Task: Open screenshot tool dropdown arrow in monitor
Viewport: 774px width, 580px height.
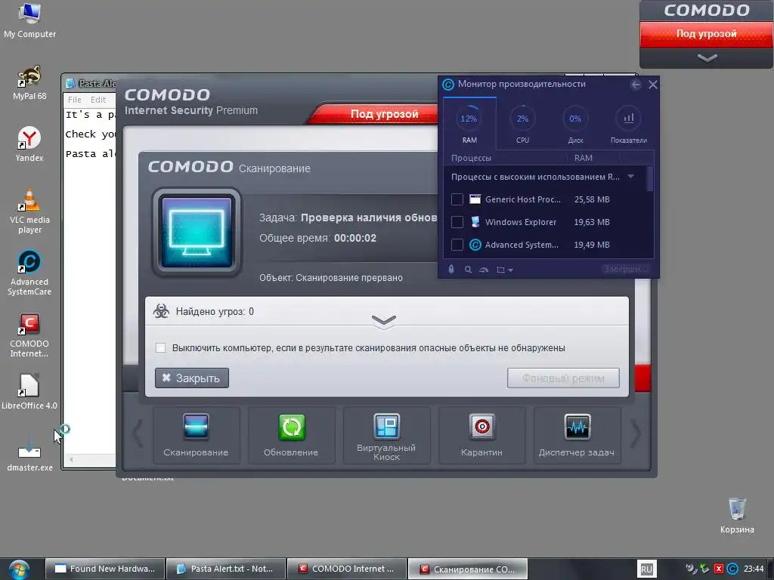Action: pos(510,270)
